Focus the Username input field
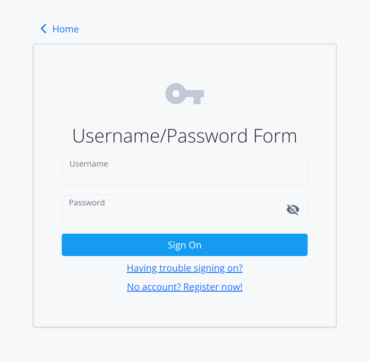The image size is (370, 362). pyautogui.click(x=184, y=174)
